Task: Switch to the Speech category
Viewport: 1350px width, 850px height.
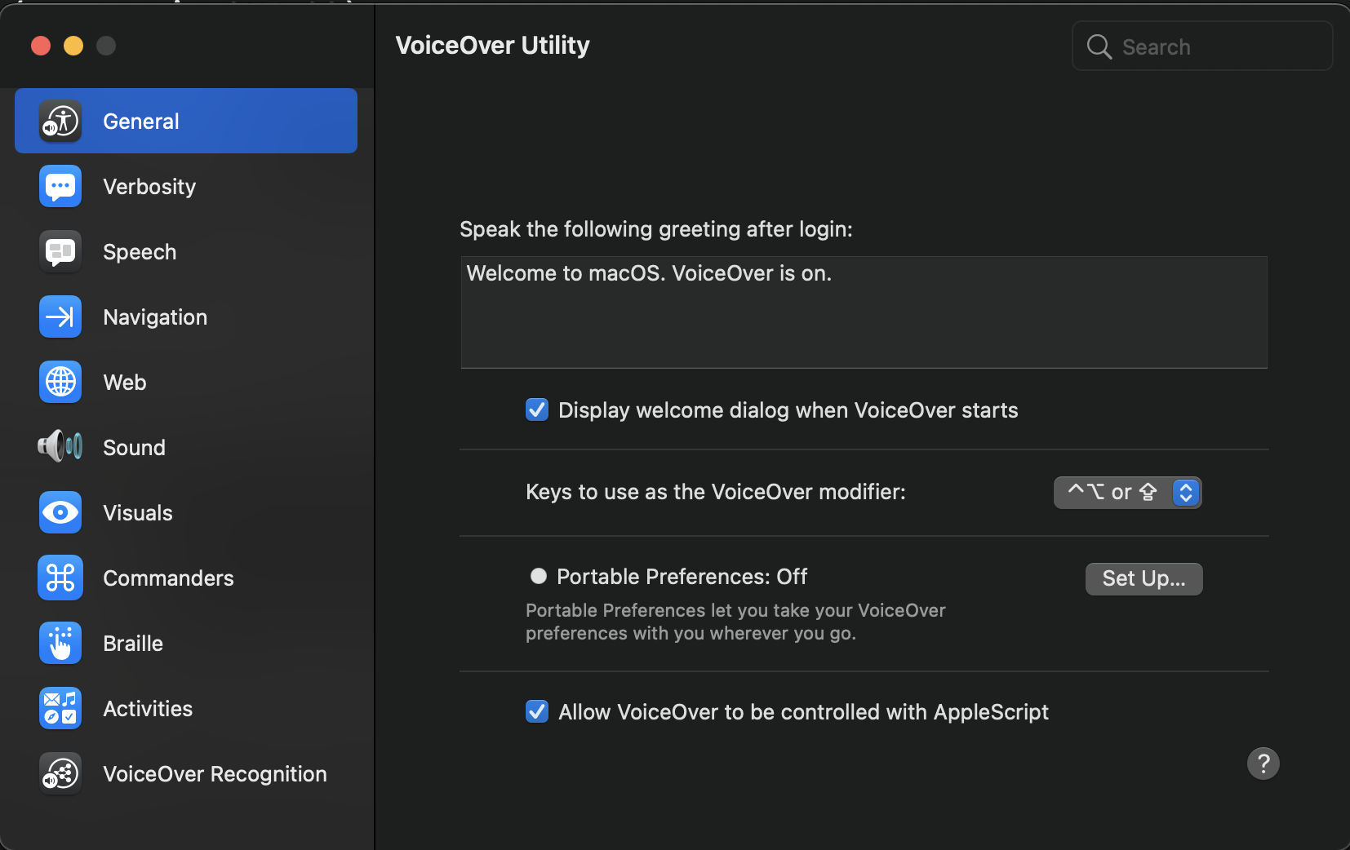Action: [140, 252]
